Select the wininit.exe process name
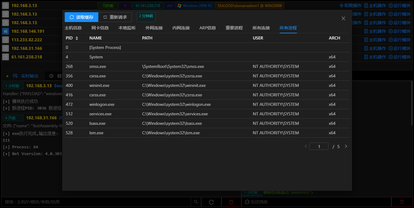The image size is (414, 208). [99, 85]
